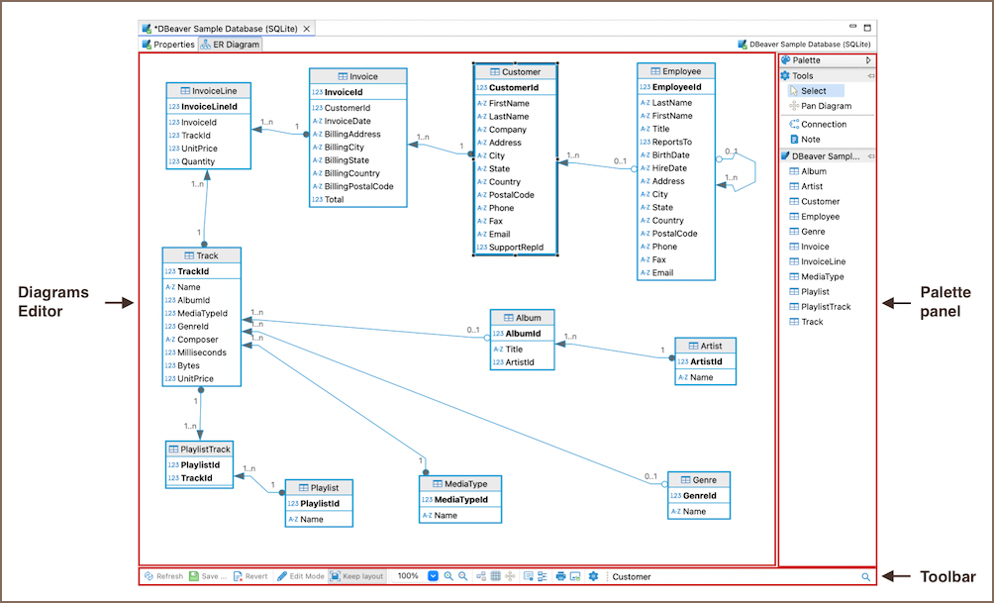Click the print diagram icon
Viewport: 994px width, 603px height.
560,576
